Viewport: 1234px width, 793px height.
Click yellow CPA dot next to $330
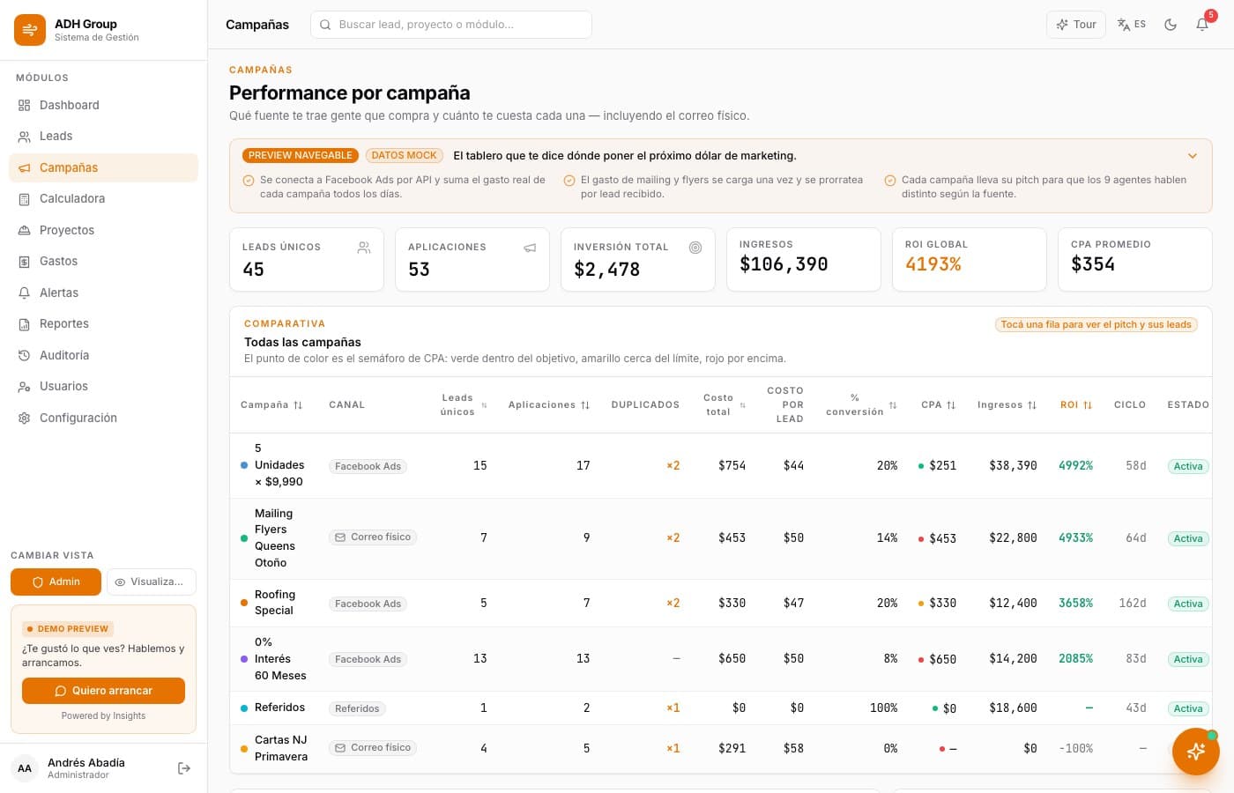tap(921, 604)
